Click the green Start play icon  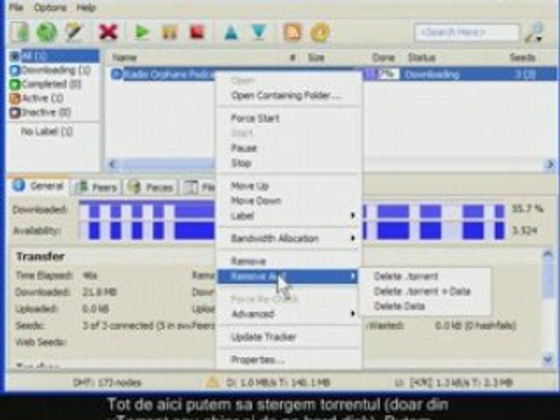click(142, 32)
